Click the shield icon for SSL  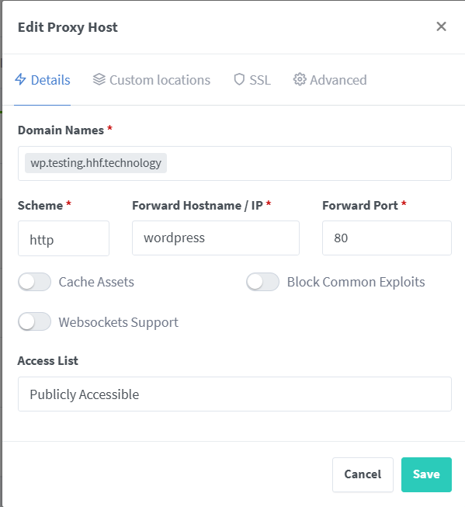point(239,79)
